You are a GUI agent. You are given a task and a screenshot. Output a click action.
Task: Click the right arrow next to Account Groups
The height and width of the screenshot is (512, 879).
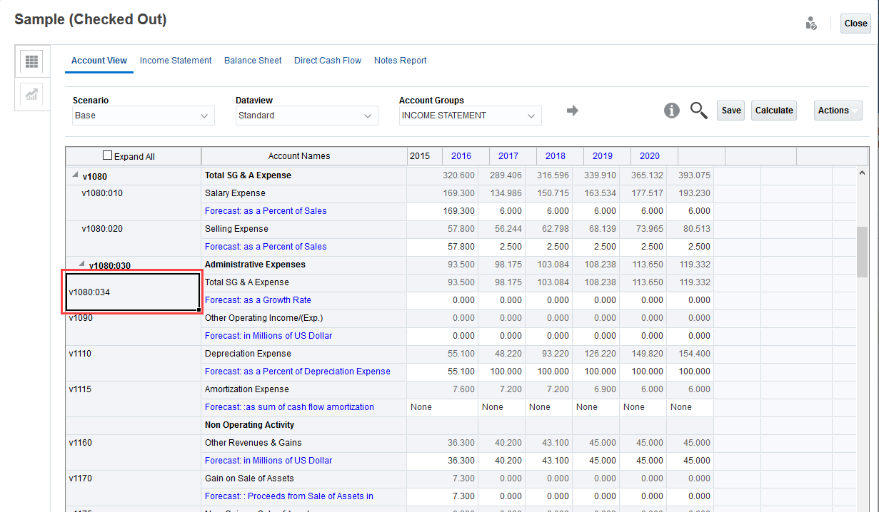click(572, 111)
